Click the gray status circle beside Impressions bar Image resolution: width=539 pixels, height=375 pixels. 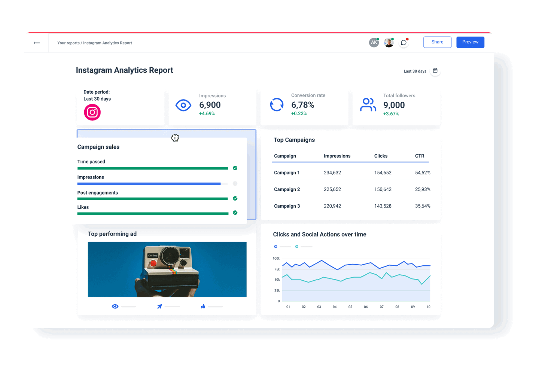[235, 183]
